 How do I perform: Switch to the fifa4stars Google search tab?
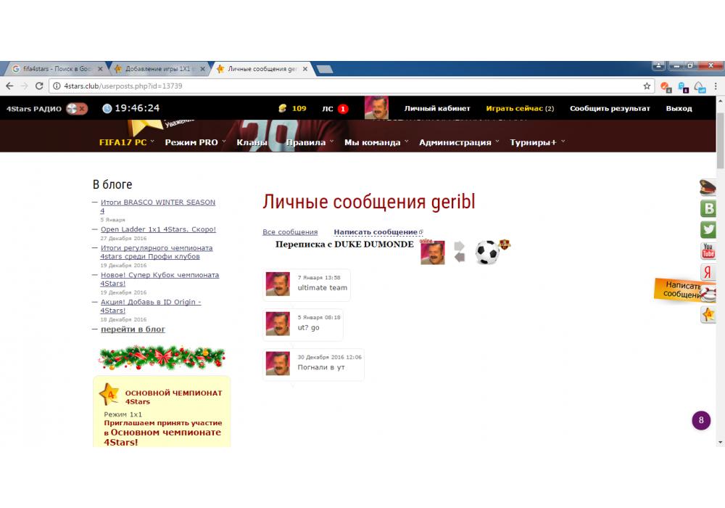click(55, 69)
